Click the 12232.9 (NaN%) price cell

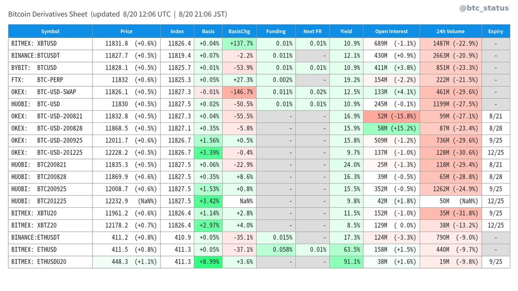126,201
